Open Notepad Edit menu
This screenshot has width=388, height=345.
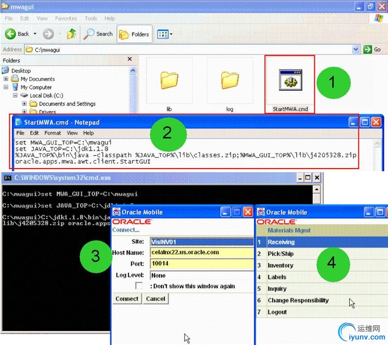click(34, 133)
